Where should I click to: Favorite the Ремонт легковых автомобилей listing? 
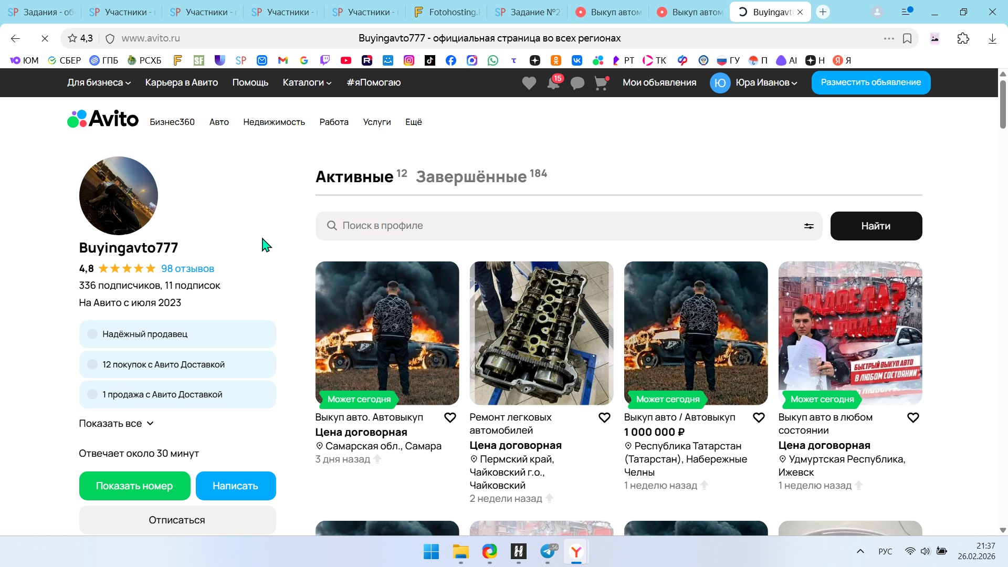[604, 417]
